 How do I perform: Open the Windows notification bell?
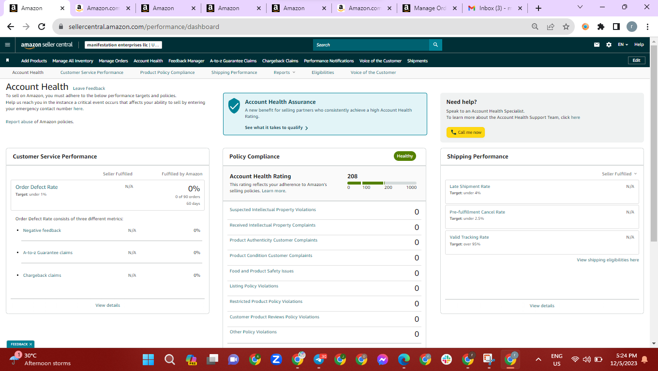coord(644,359)
